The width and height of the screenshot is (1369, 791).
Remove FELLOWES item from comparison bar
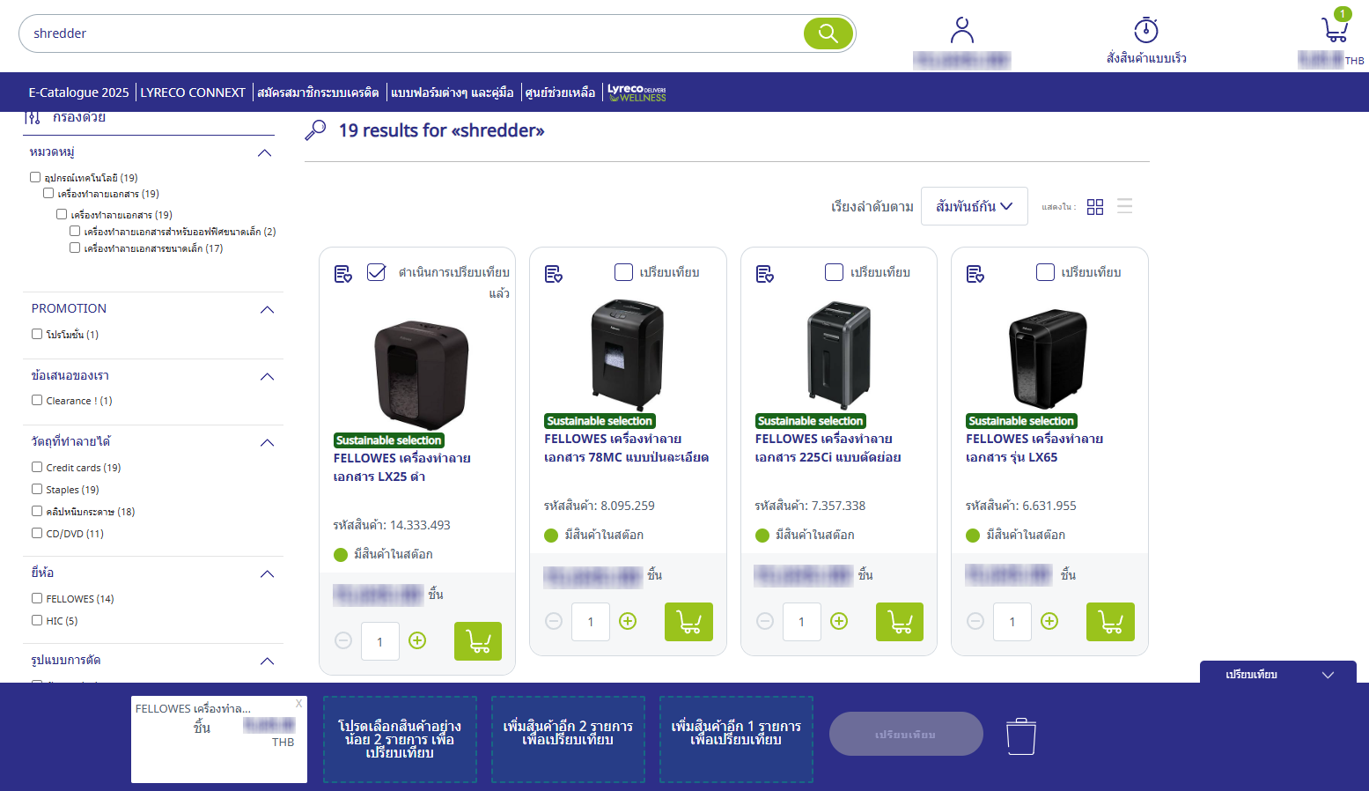(299, 703)
